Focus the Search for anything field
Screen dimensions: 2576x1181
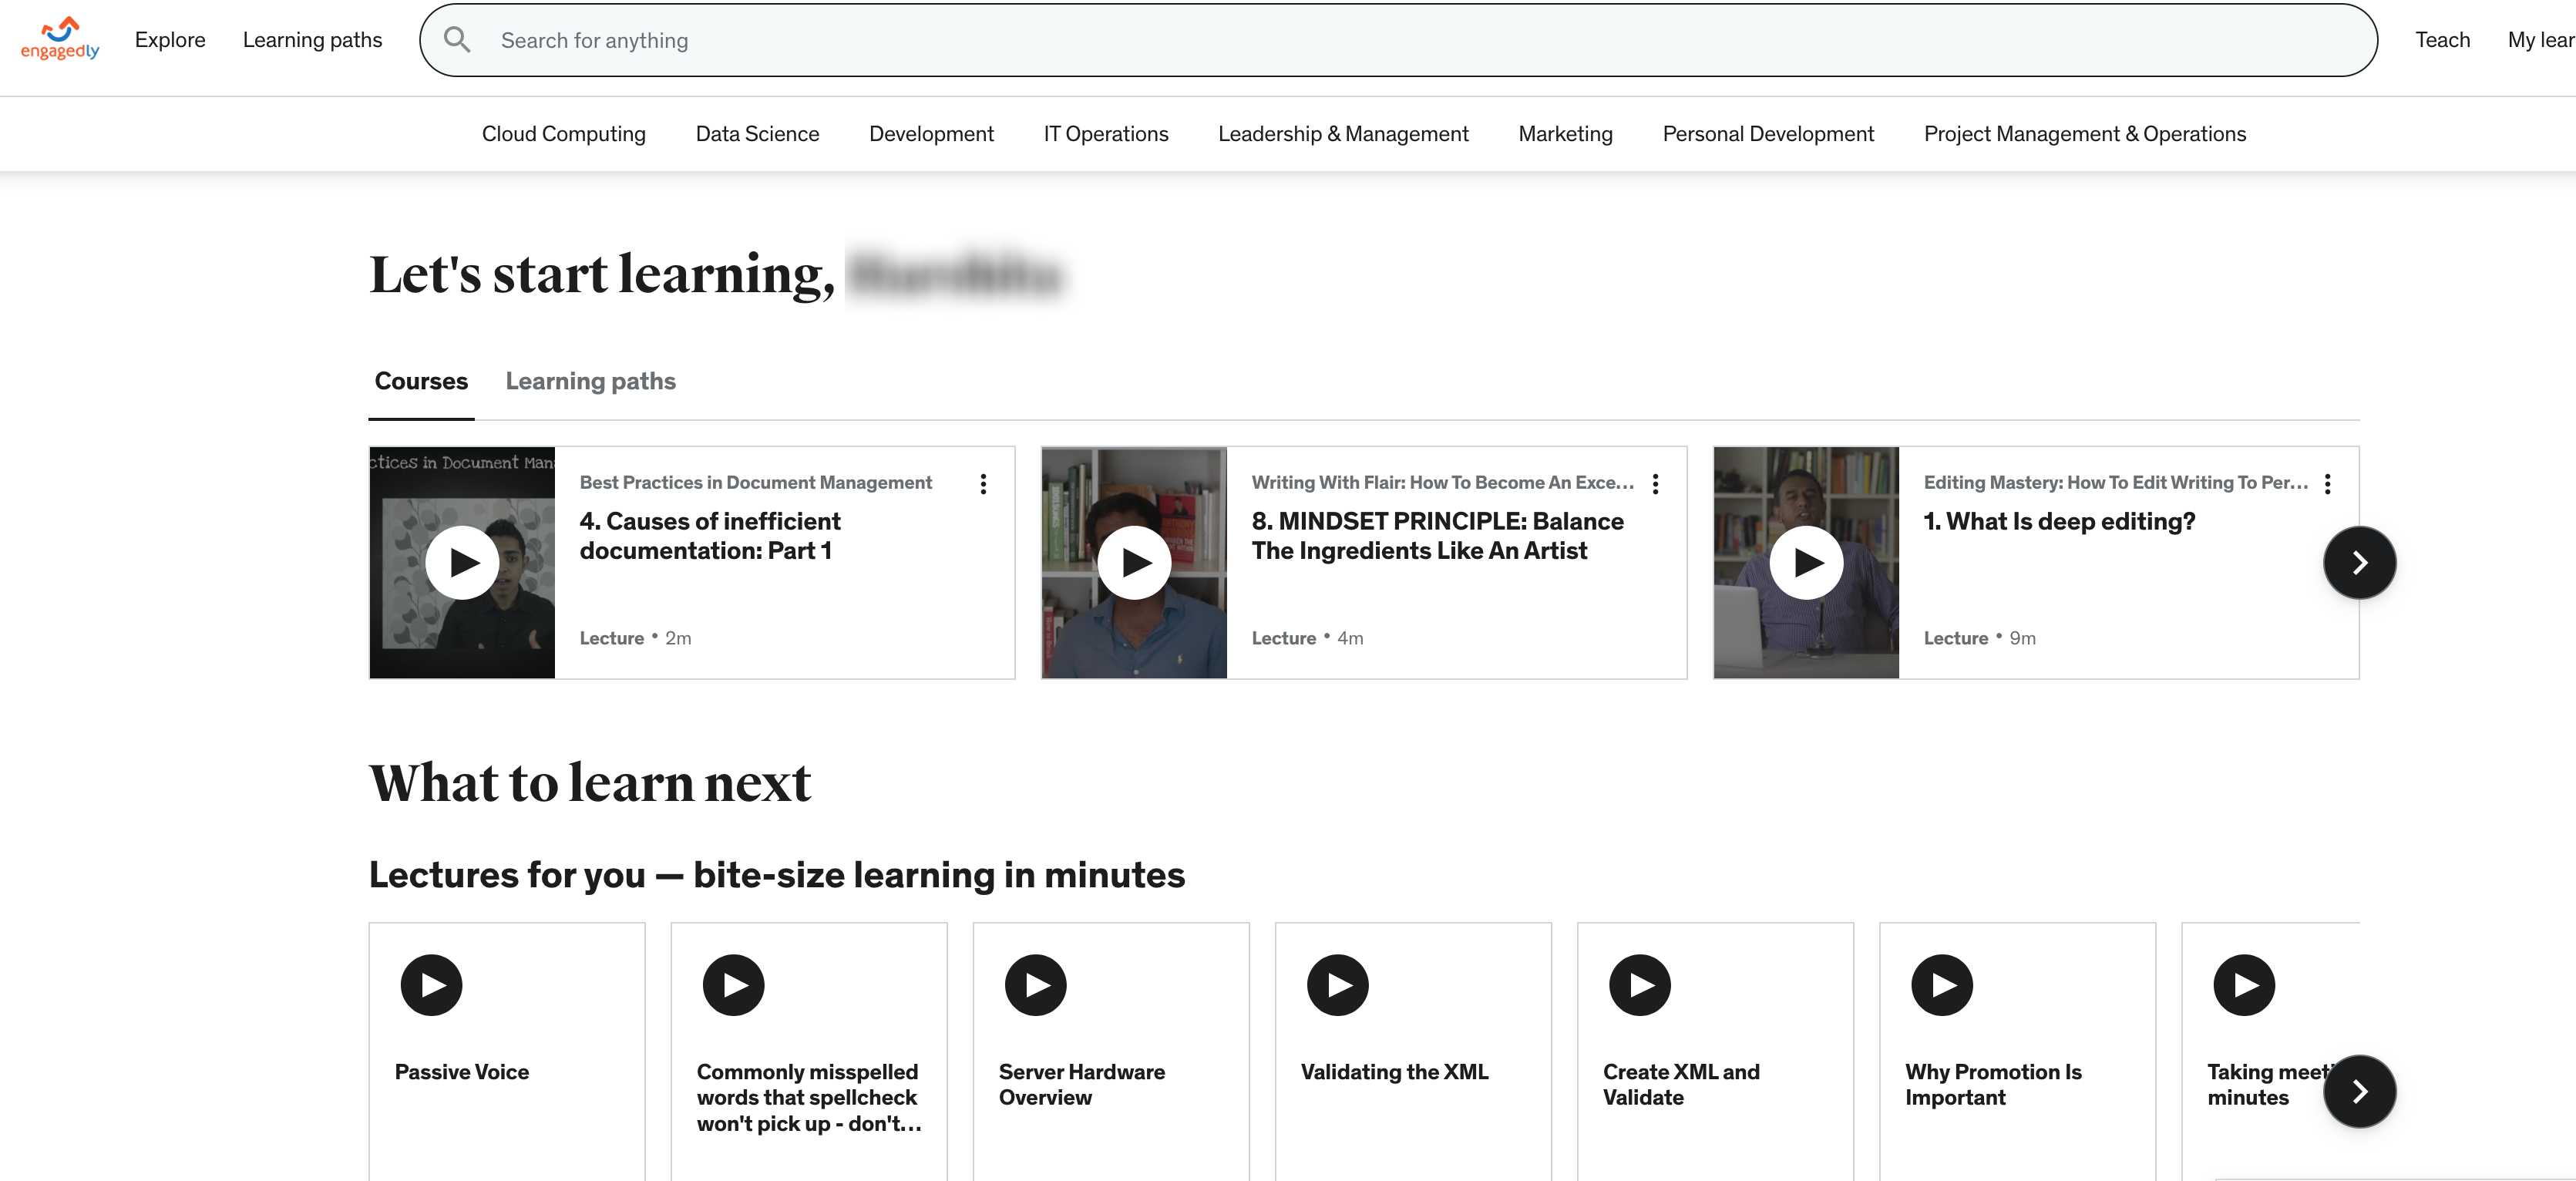(x=1398, y=40)
